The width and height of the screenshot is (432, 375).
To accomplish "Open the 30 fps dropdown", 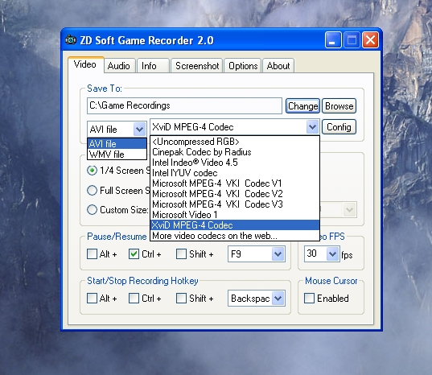I will (x=332, y=253).
